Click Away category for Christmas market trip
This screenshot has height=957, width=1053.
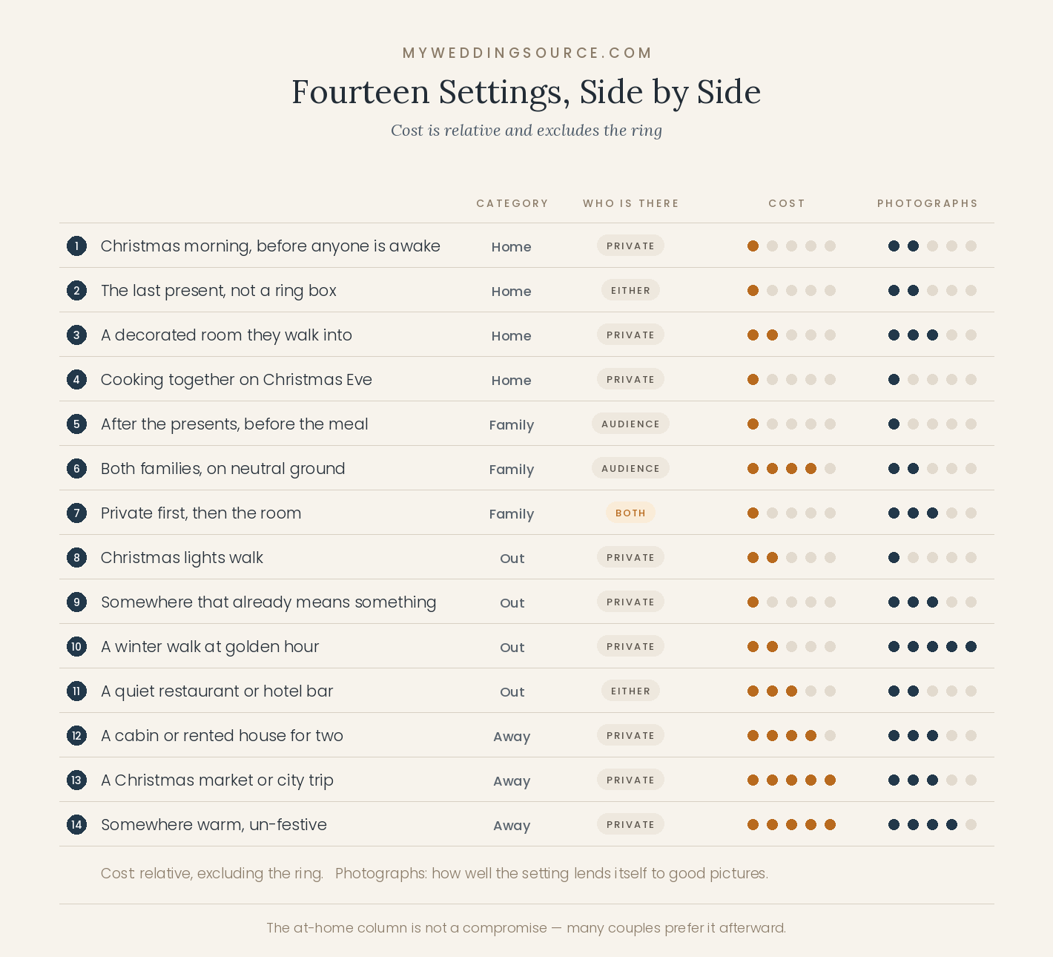(x=512, y=780)
